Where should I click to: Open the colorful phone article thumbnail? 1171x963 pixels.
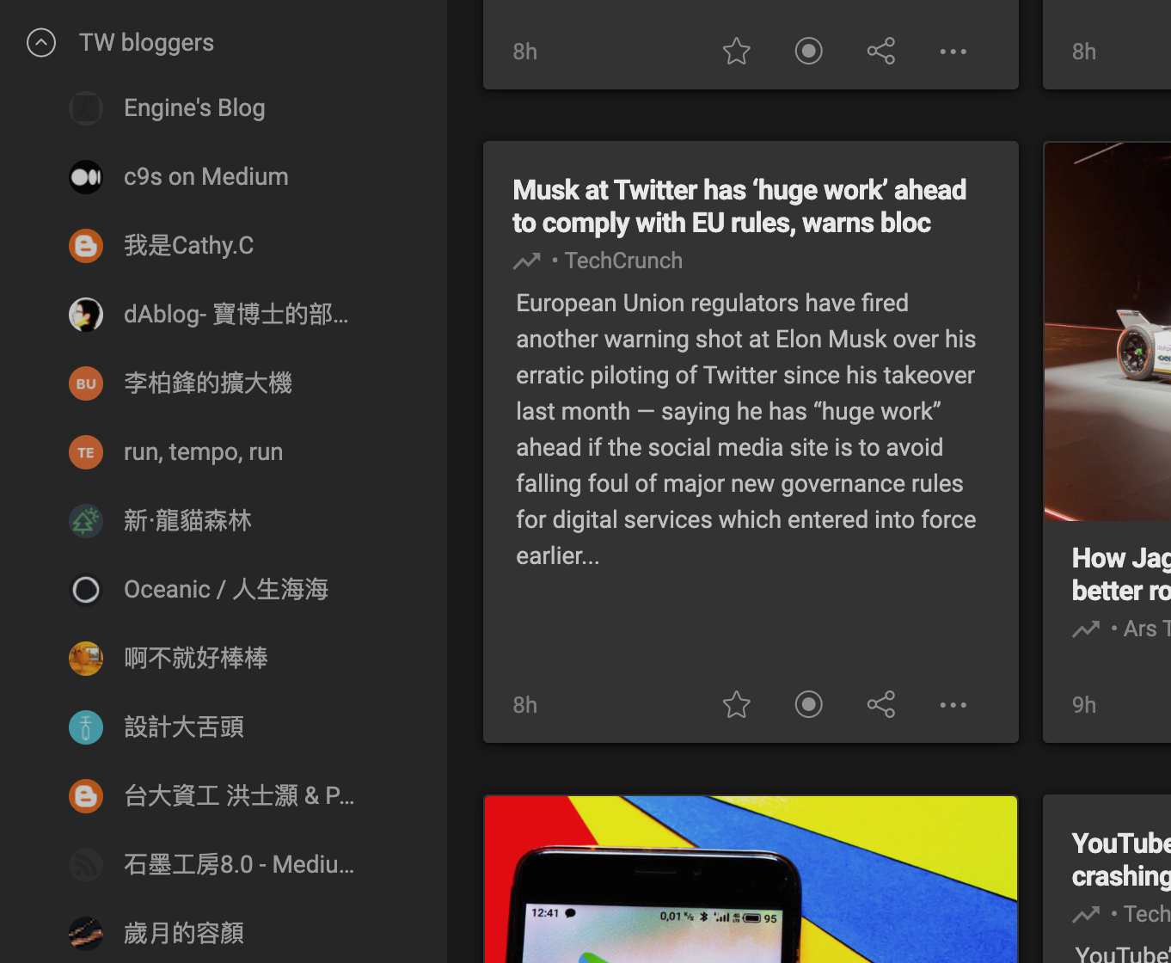[751, 879]
